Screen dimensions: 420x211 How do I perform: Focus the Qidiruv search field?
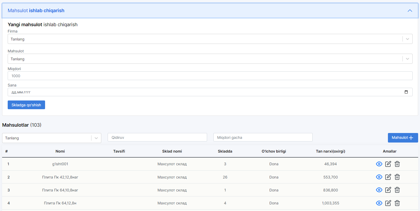[x=157, y=137]
